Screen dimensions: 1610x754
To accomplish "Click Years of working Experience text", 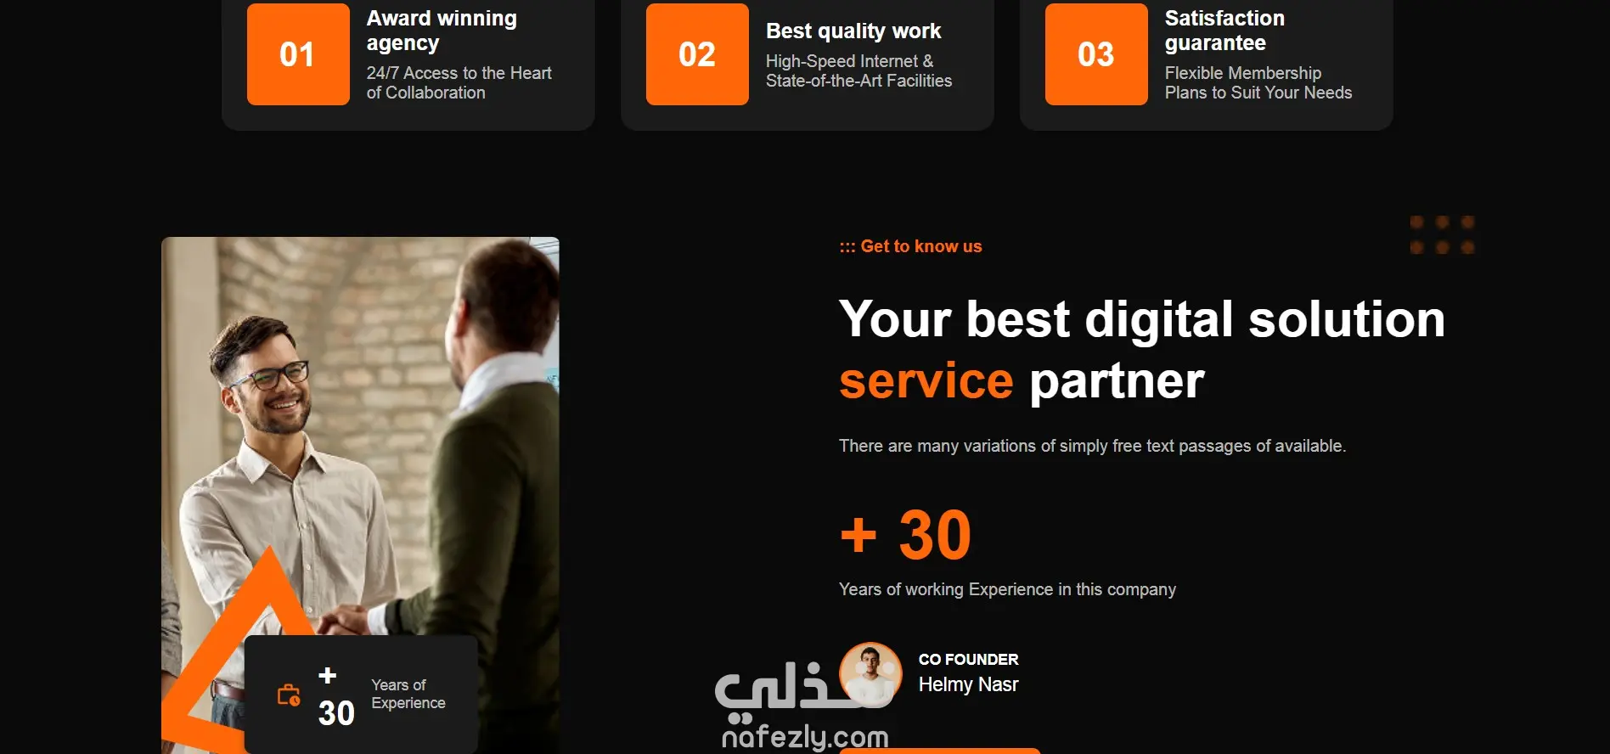I will [1007, 589].
